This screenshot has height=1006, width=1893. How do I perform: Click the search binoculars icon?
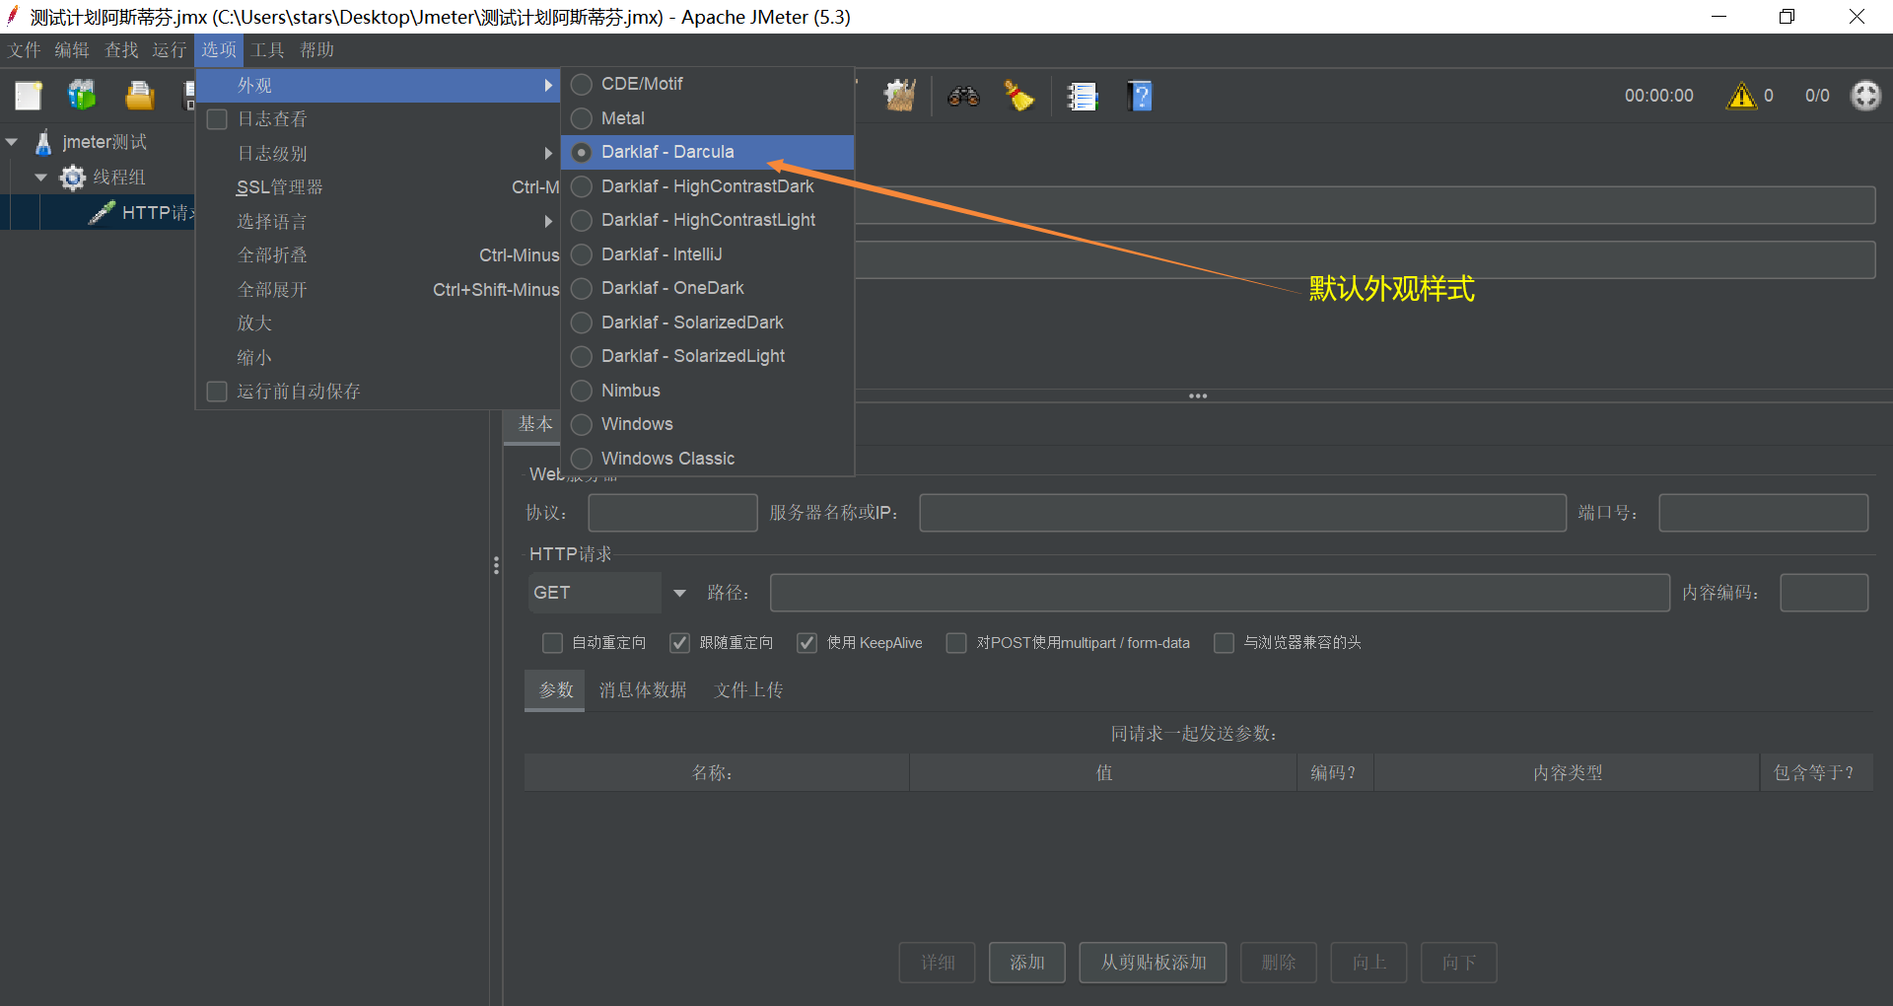[963, 96]
